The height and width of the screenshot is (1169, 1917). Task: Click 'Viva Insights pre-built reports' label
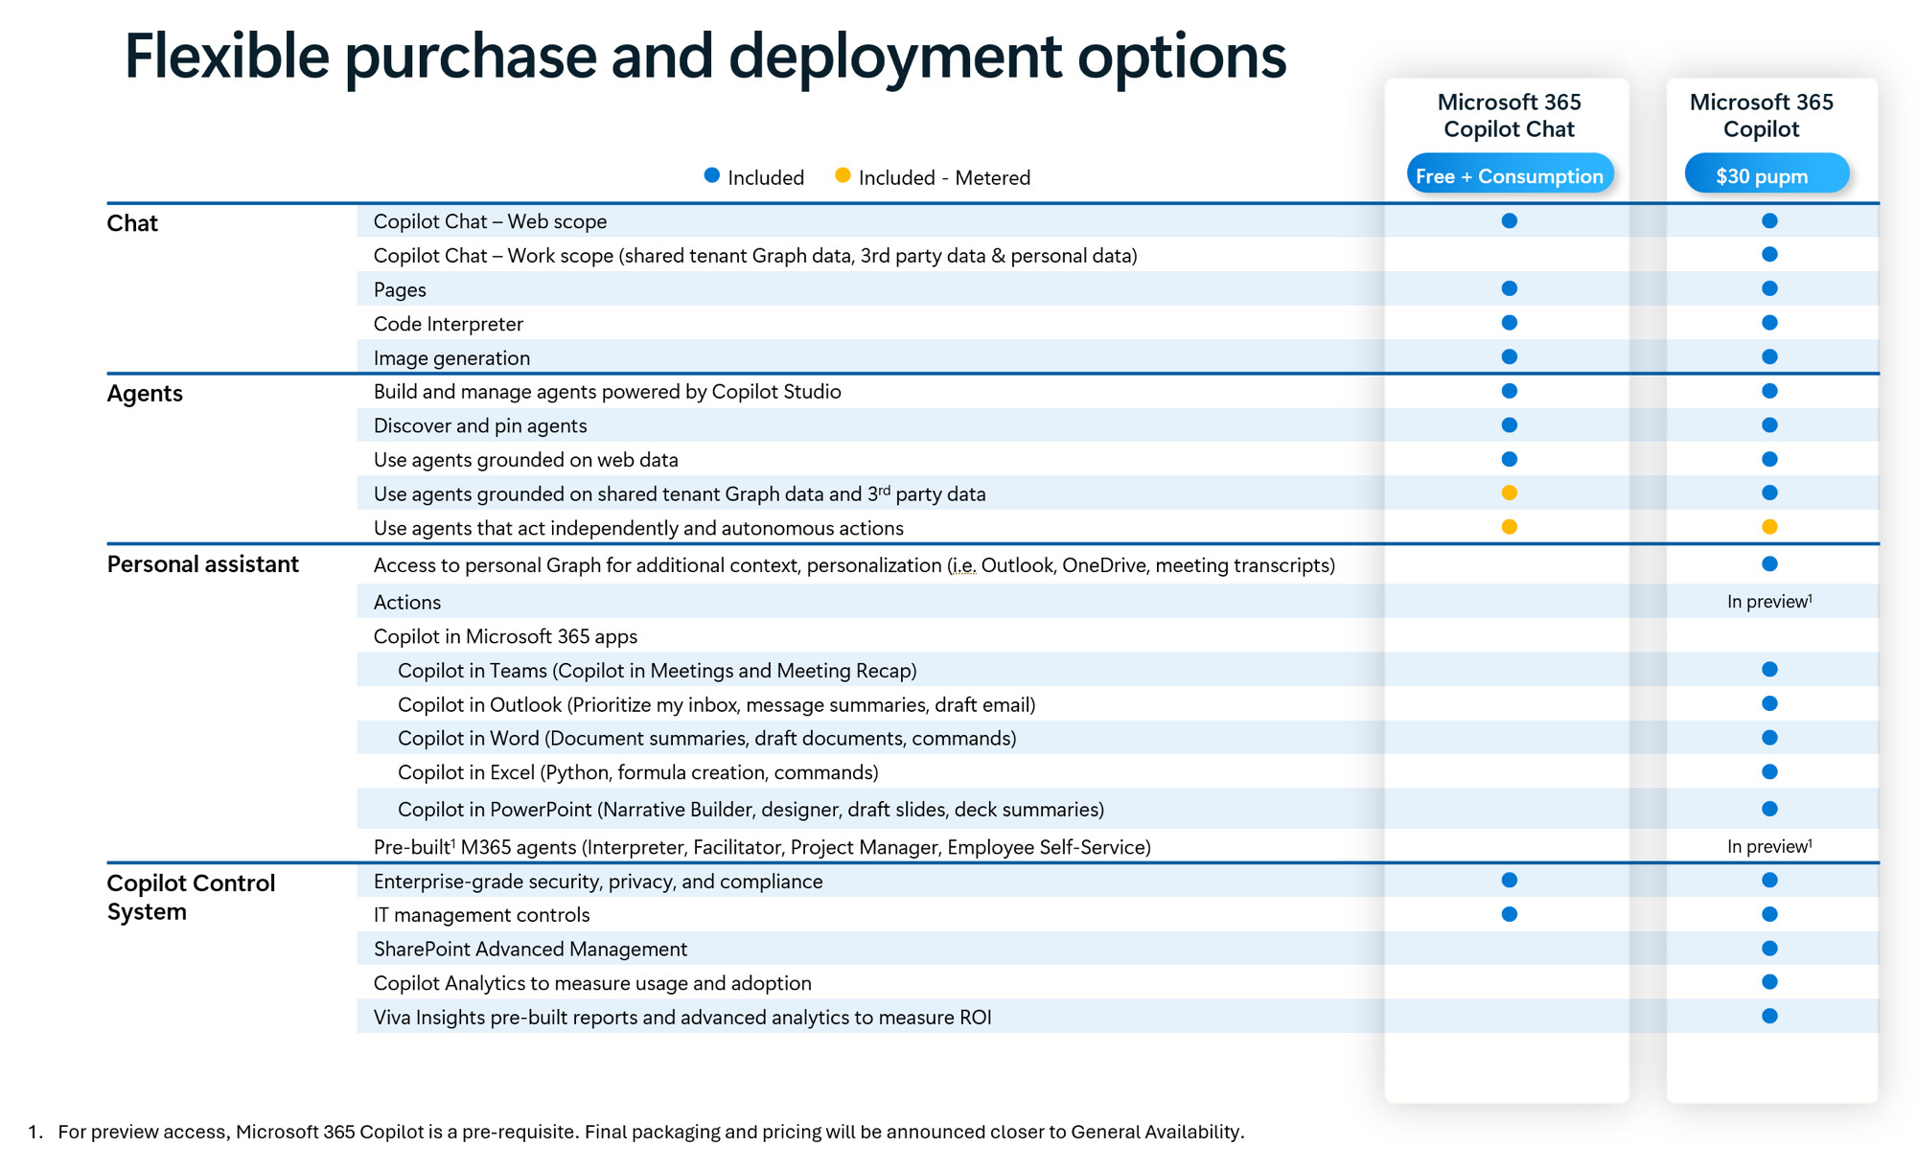682,1018
